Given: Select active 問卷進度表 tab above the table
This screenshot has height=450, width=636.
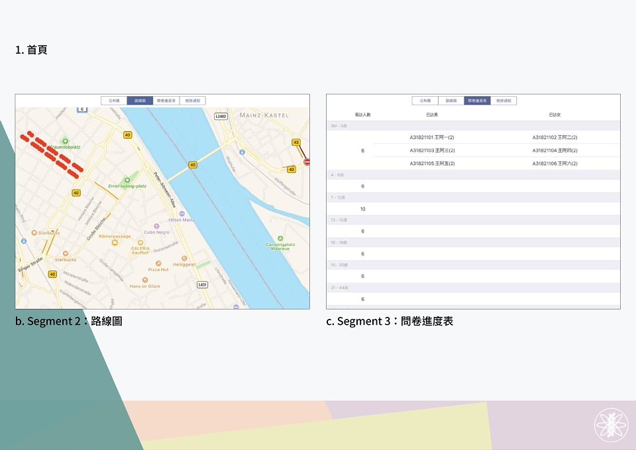Looking at the screenshot, I should click(478, 101).
